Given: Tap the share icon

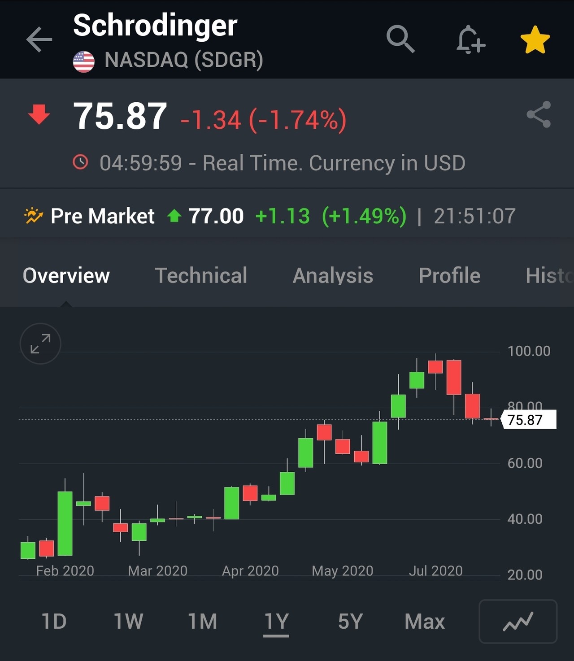Looking at the screenshot, I should point(539,114).
